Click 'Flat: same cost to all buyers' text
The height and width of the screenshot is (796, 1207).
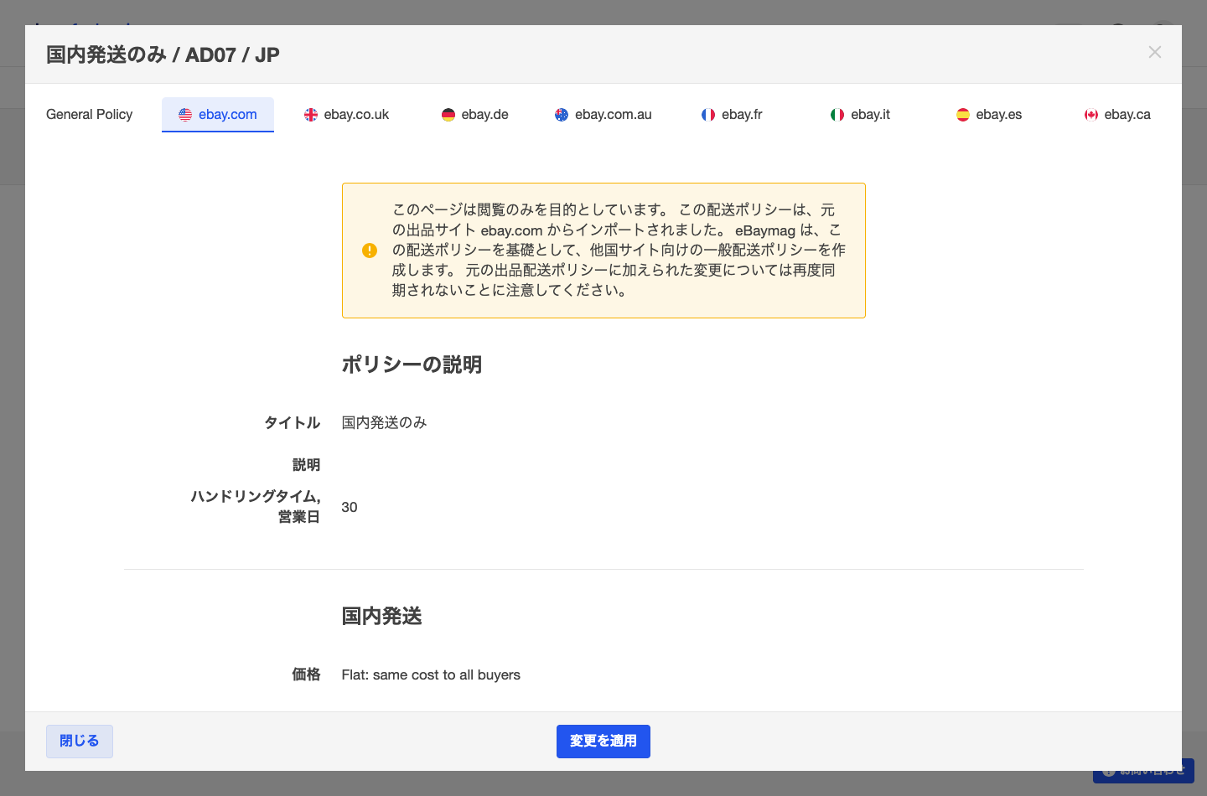click(431, 675)
